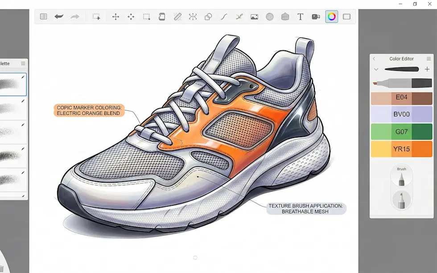The image size is (437, 273).
Task: Select the curve drawing tool
Action: [223, 16]
